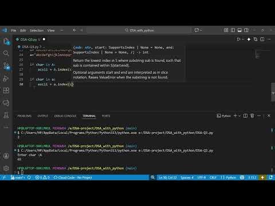Switch to the Debug Console tab

(x=65, y=116)
